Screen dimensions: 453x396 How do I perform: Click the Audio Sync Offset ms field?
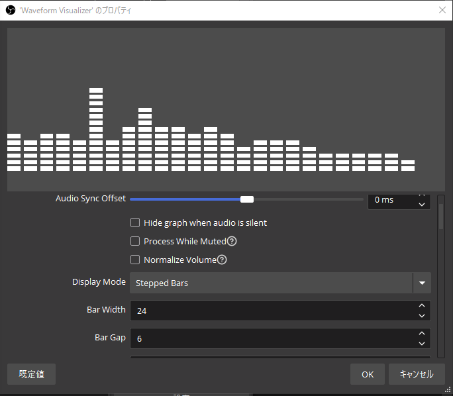pyautogui.click(x=391, y=200)
